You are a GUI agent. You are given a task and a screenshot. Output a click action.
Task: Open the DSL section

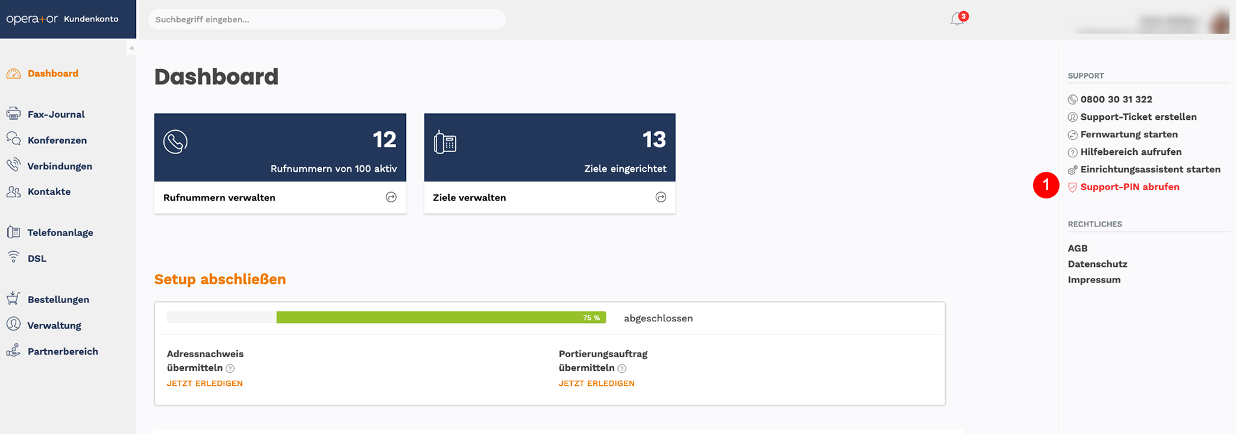(37, 258)
